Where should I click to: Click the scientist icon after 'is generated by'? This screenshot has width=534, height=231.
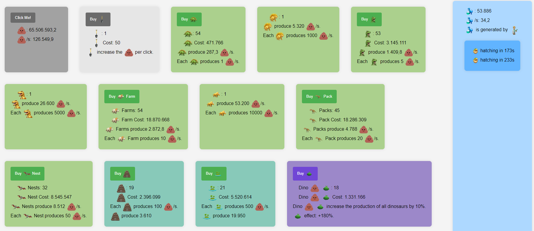pyautogui.click(x=515, y=30)
